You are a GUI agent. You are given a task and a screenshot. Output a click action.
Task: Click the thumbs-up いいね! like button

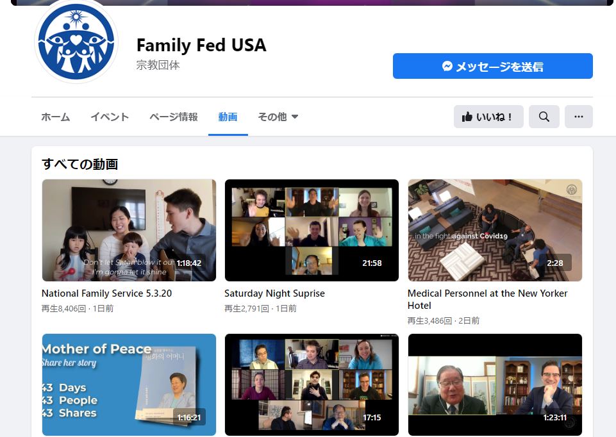tap(488, 117)
